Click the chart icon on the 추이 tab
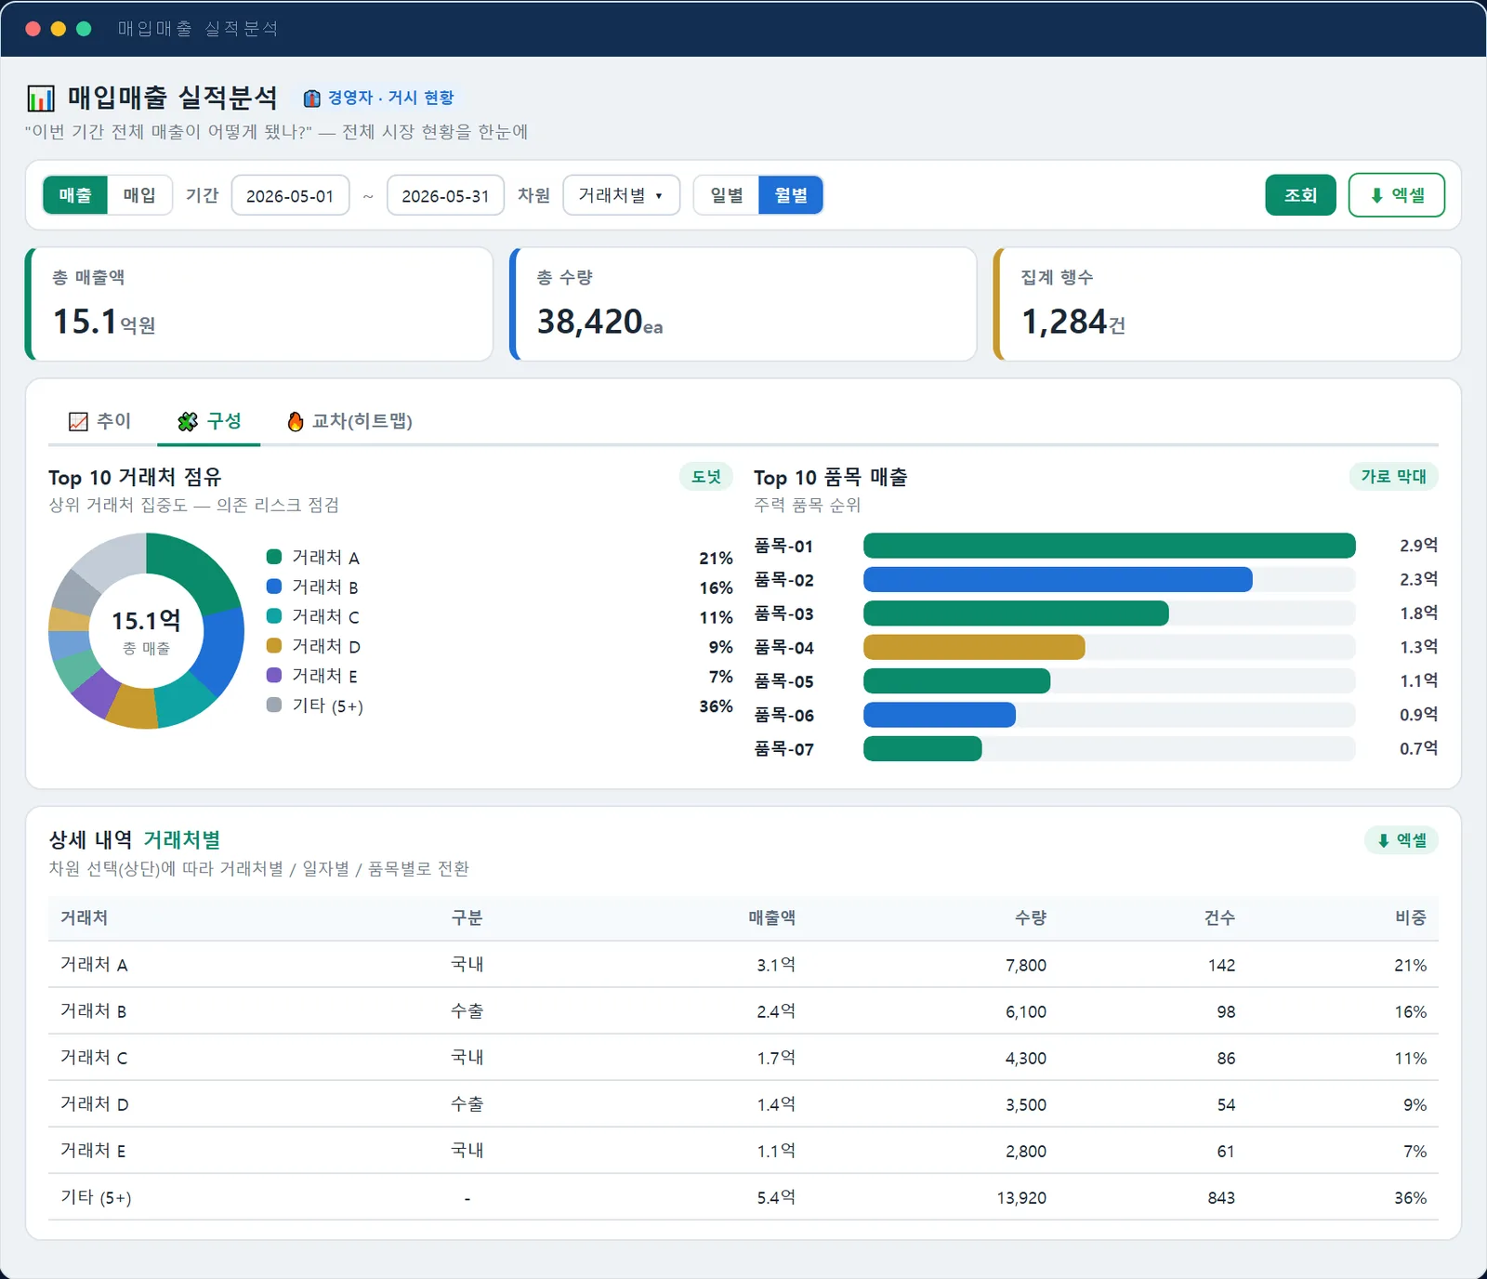Screen dimensions: 1487x1279 (78, 422)
